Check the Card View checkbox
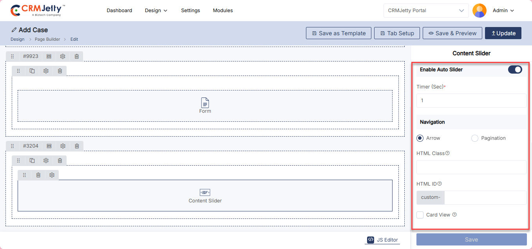 [420, 215]
